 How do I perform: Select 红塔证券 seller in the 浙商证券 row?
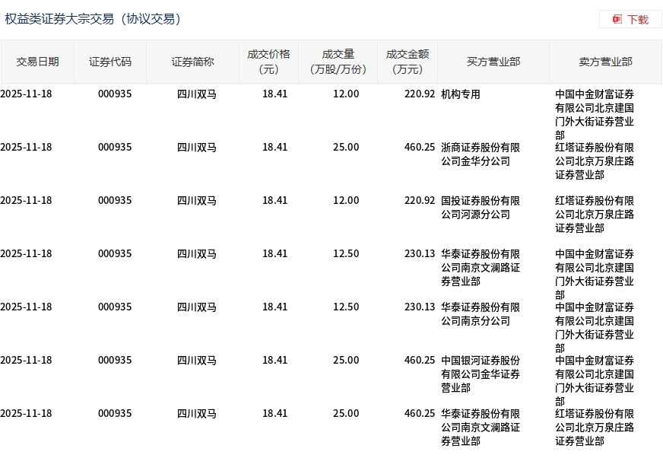coord(595,161)
